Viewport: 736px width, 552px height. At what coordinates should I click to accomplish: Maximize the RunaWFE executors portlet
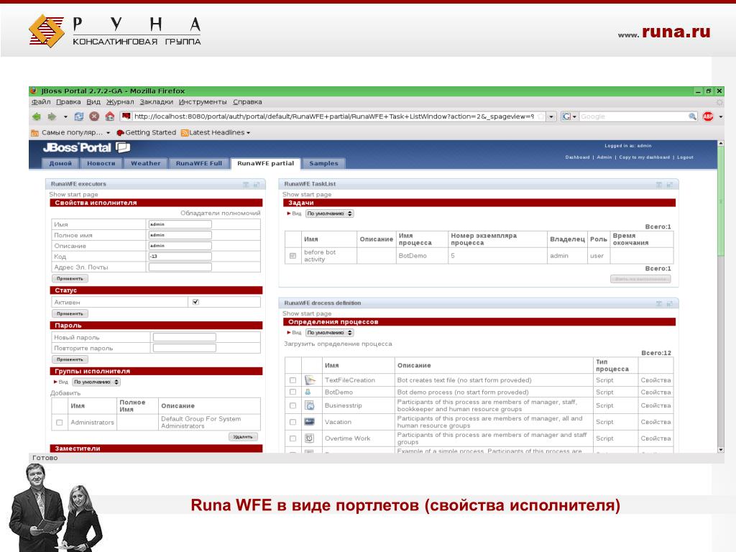click(257, 185)
